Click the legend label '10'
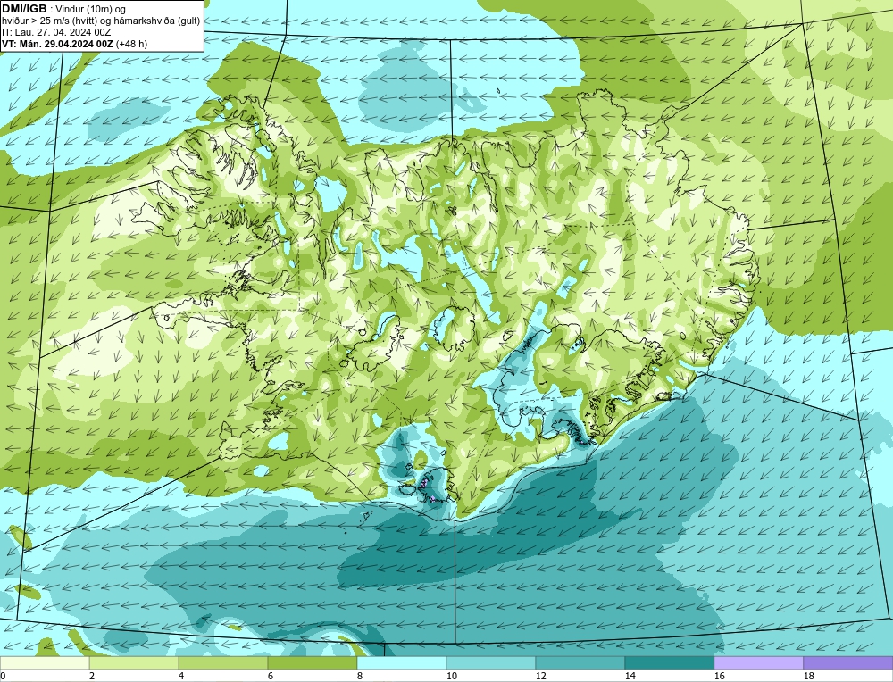The height and width of the screenshot is (682, 893). pos(451,676)
